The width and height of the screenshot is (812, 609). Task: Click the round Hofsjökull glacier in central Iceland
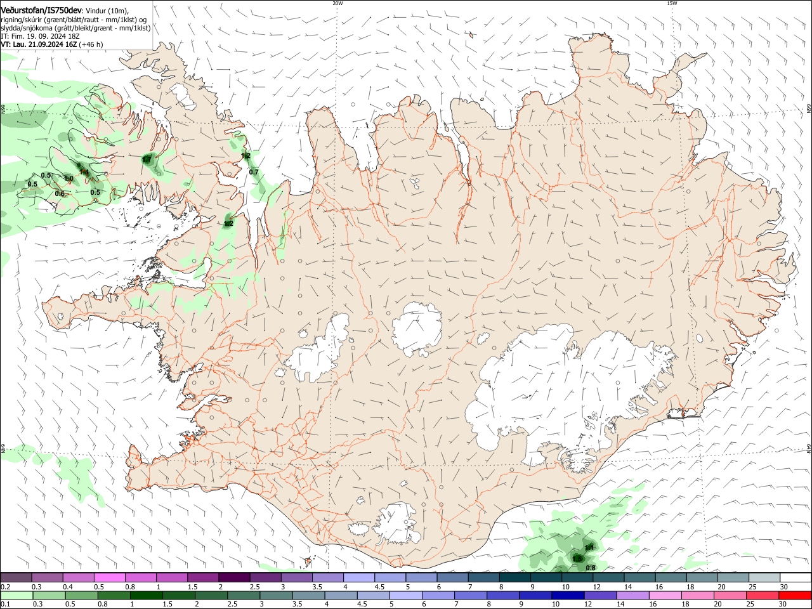point(417,329)
